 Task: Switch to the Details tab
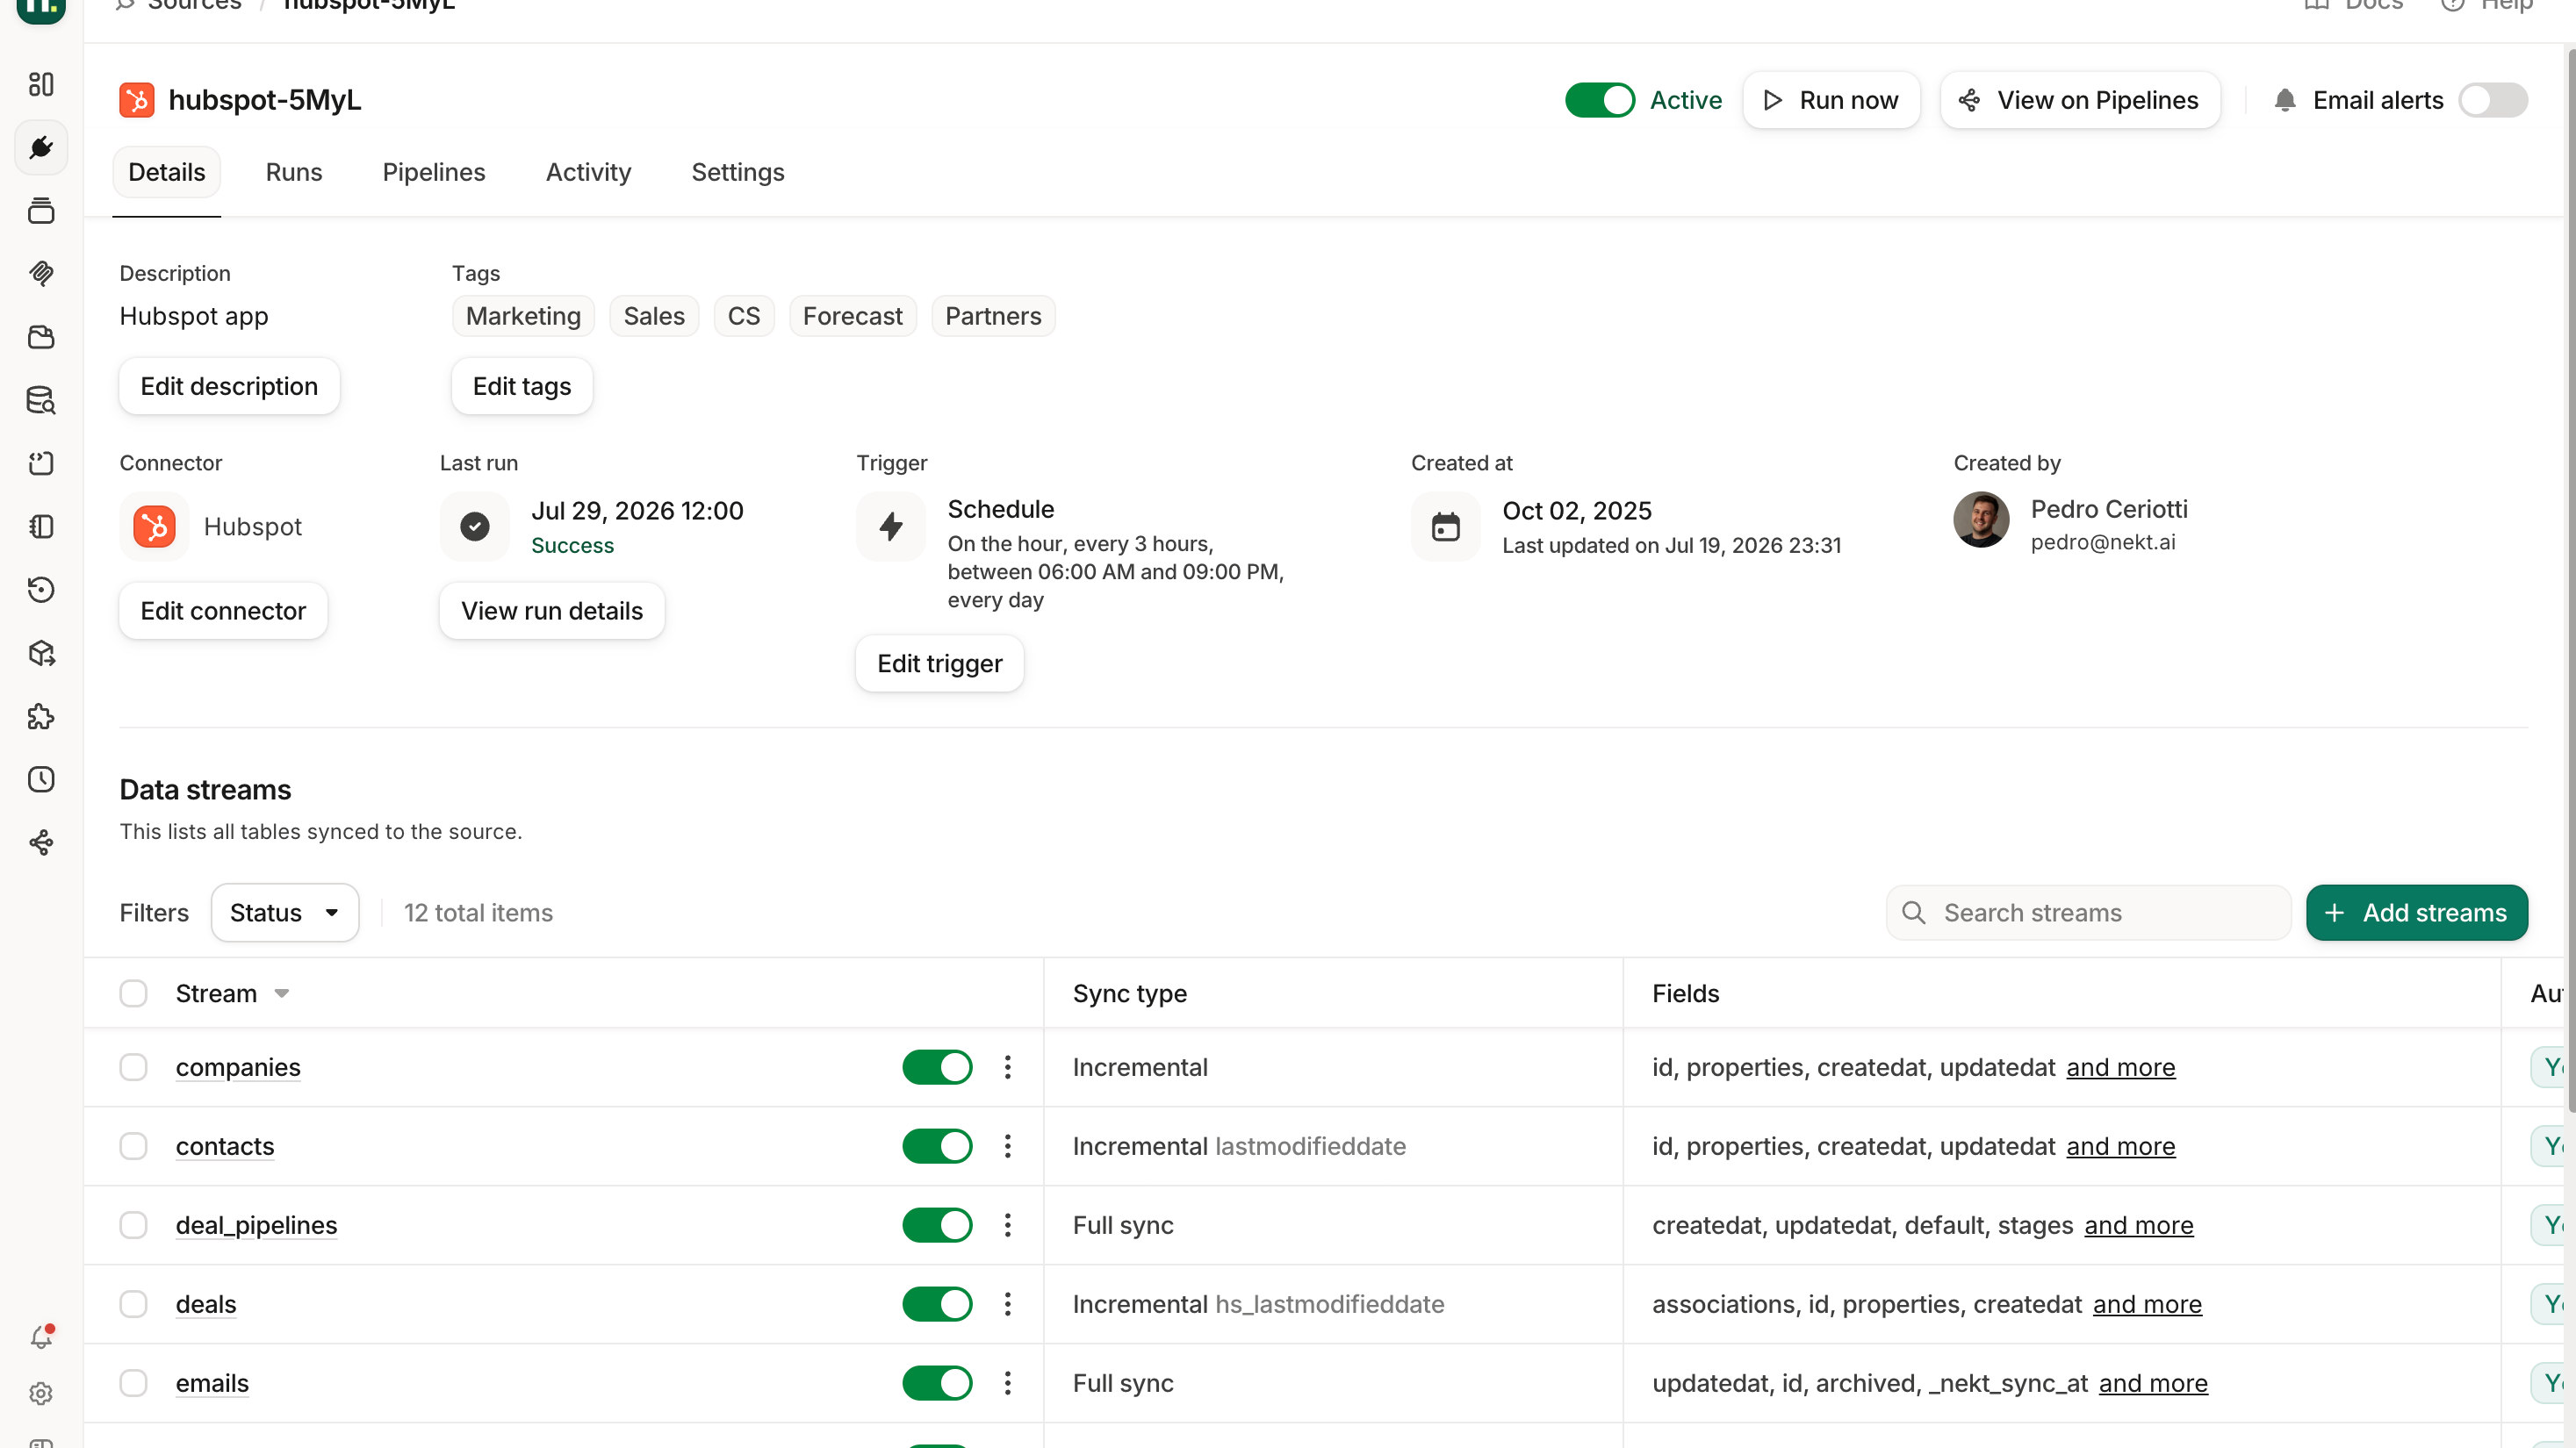pyautogui.click(x=167, y=172)
